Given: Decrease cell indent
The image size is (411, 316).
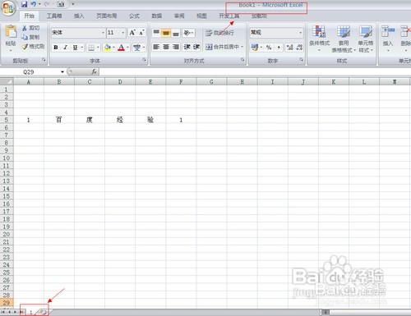Looking at the screenshot, I should click(x=187, y=47).
